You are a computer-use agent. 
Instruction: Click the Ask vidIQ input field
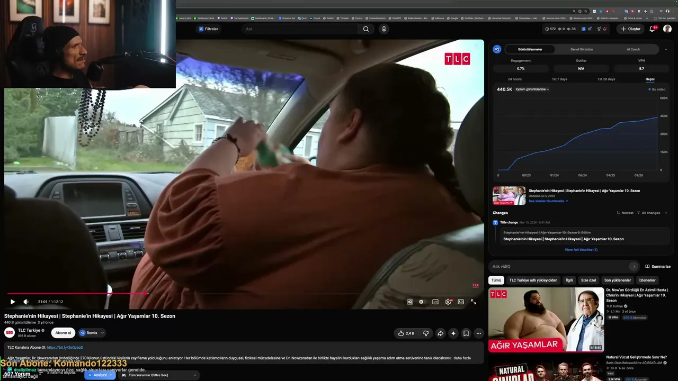tap(560, 266)
